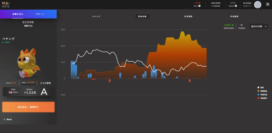Click the Back arrow chevron
This screenshot has height=133, width=272.
(4, 119)
